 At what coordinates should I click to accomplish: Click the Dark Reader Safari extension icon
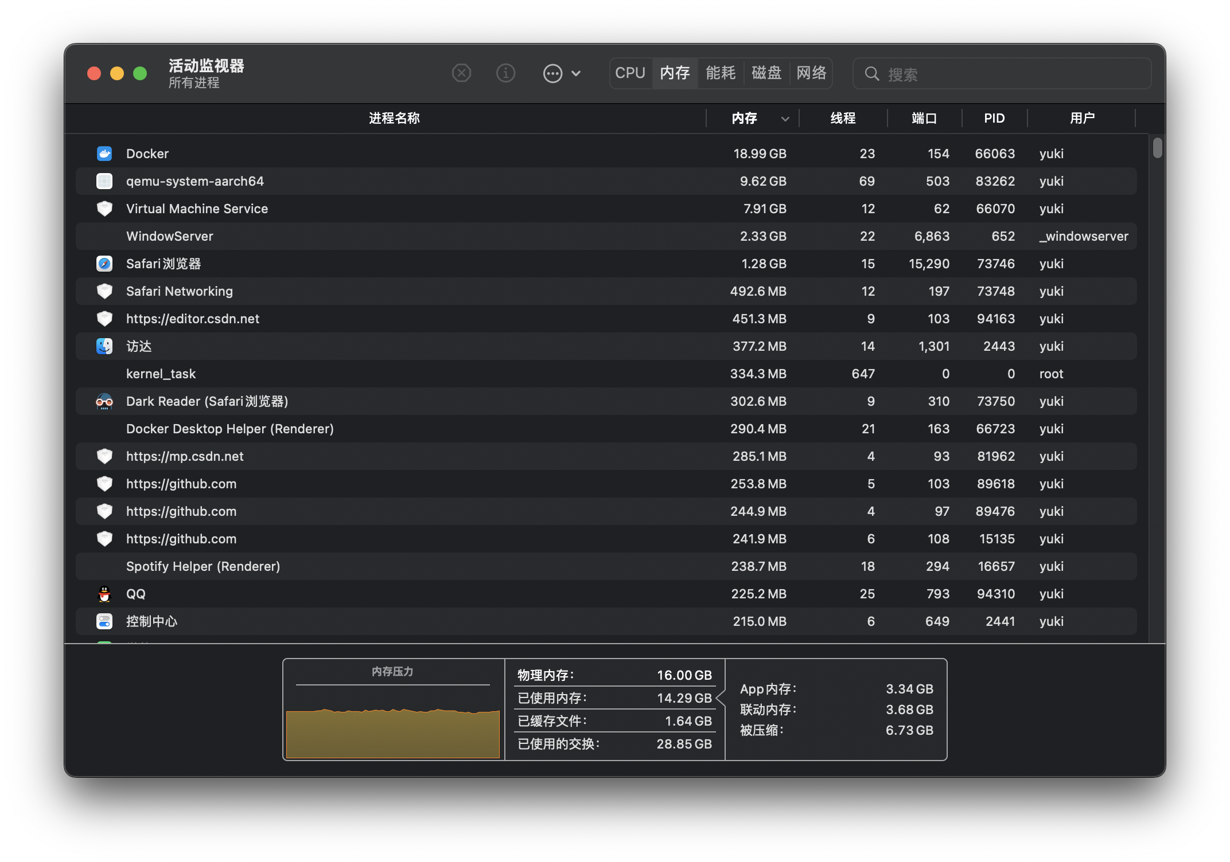[x=104, y=402]
